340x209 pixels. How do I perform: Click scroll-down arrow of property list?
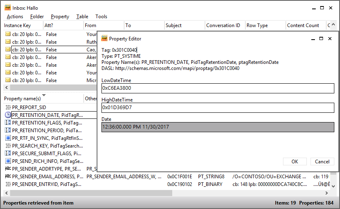[x=333, y=186]
